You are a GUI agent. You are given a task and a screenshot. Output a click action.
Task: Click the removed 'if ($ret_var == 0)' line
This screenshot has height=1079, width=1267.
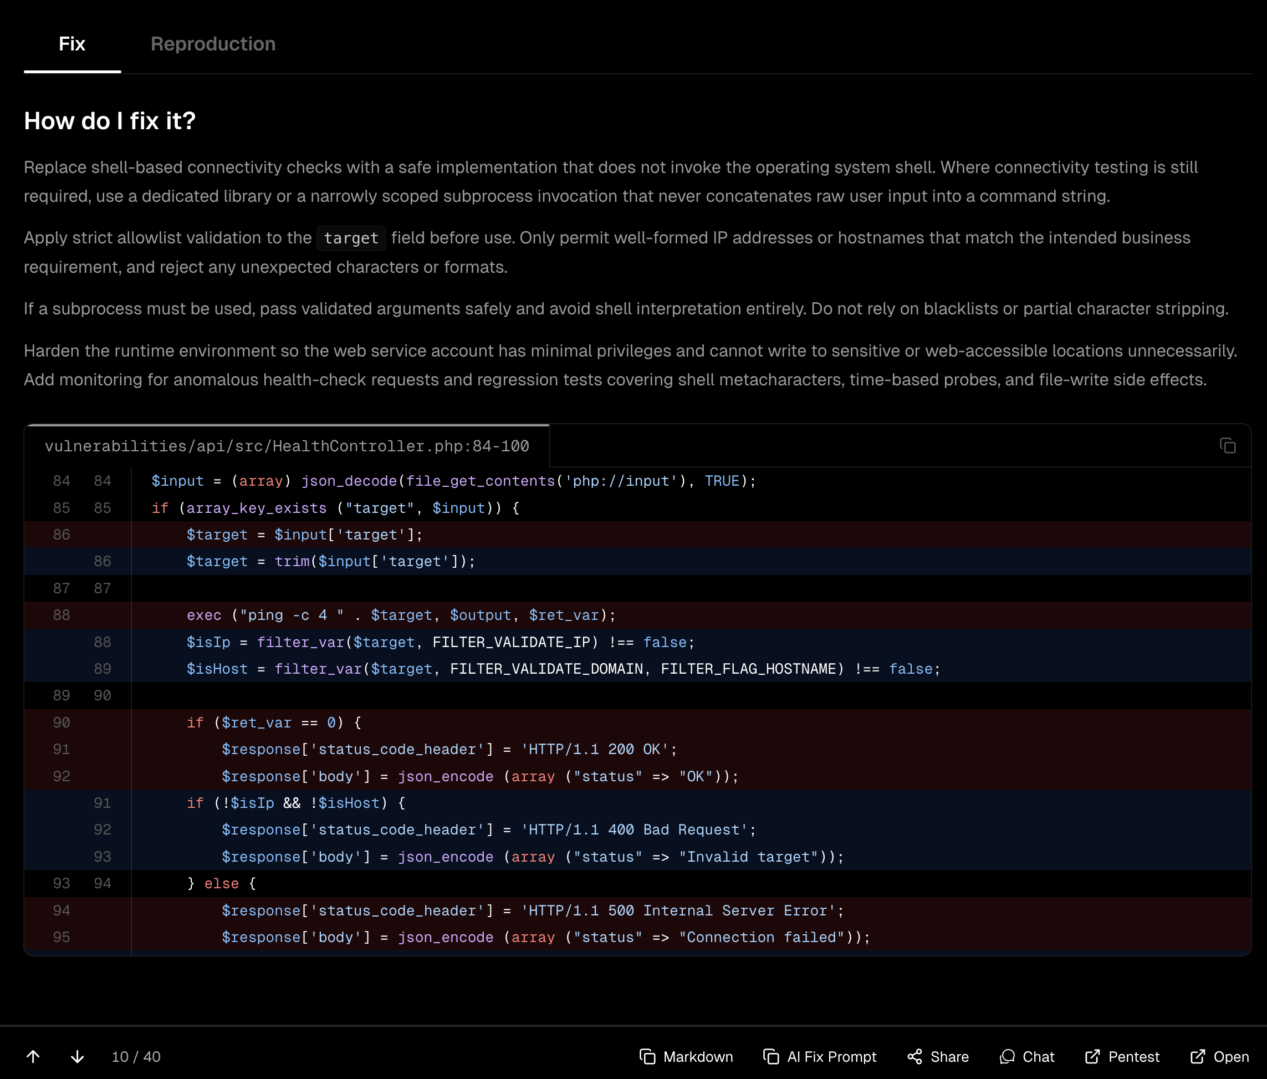[x=638, y=722]
